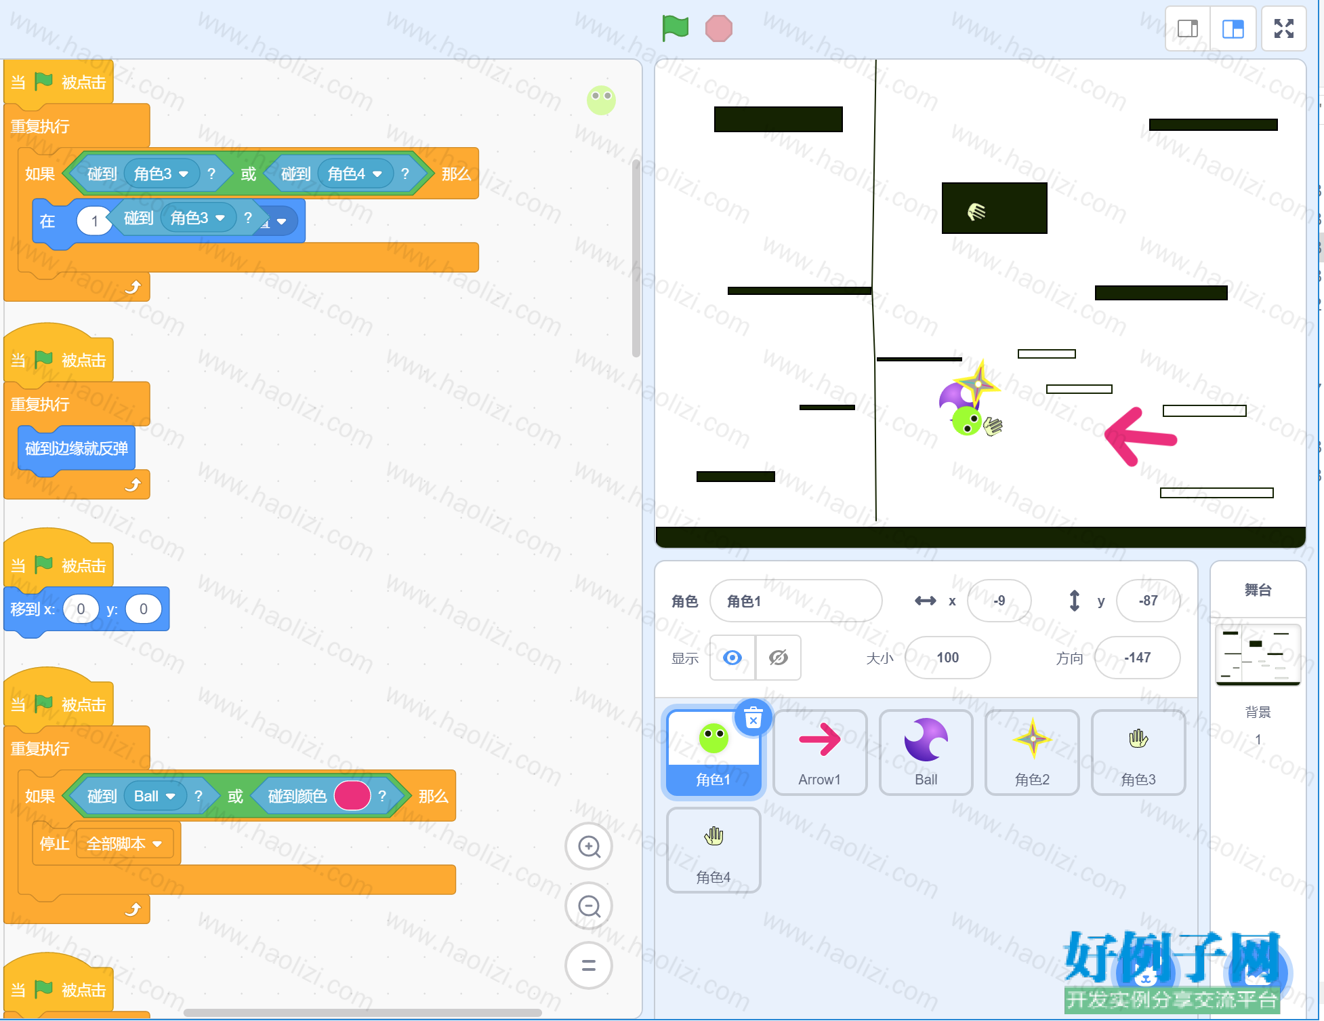Switch to large stage layout

(1233, 28)
